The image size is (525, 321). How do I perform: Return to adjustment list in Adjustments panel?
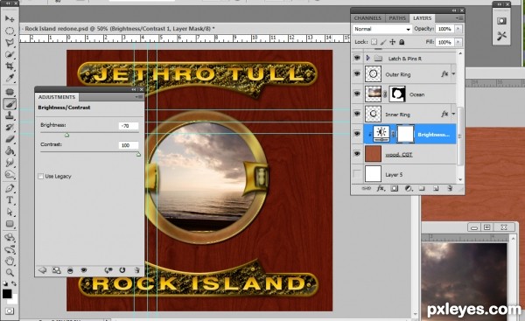pyautogui.click(x=42, y=269)
